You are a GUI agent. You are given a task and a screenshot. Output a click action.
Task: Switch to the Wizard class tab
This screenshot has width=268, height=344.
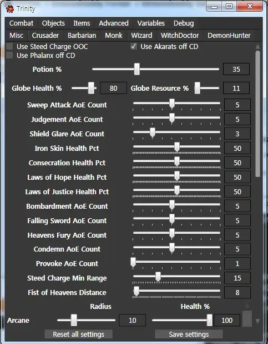pyautogui.click(x=141, y=35)
